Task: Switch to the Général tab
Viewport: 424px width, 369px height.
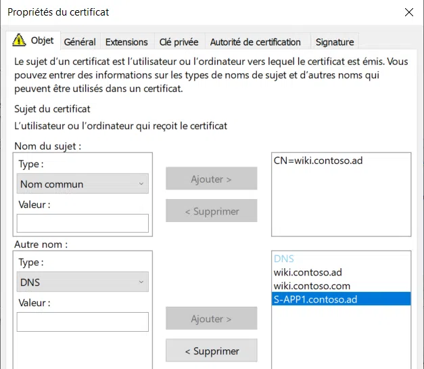Action: point(80,42)
